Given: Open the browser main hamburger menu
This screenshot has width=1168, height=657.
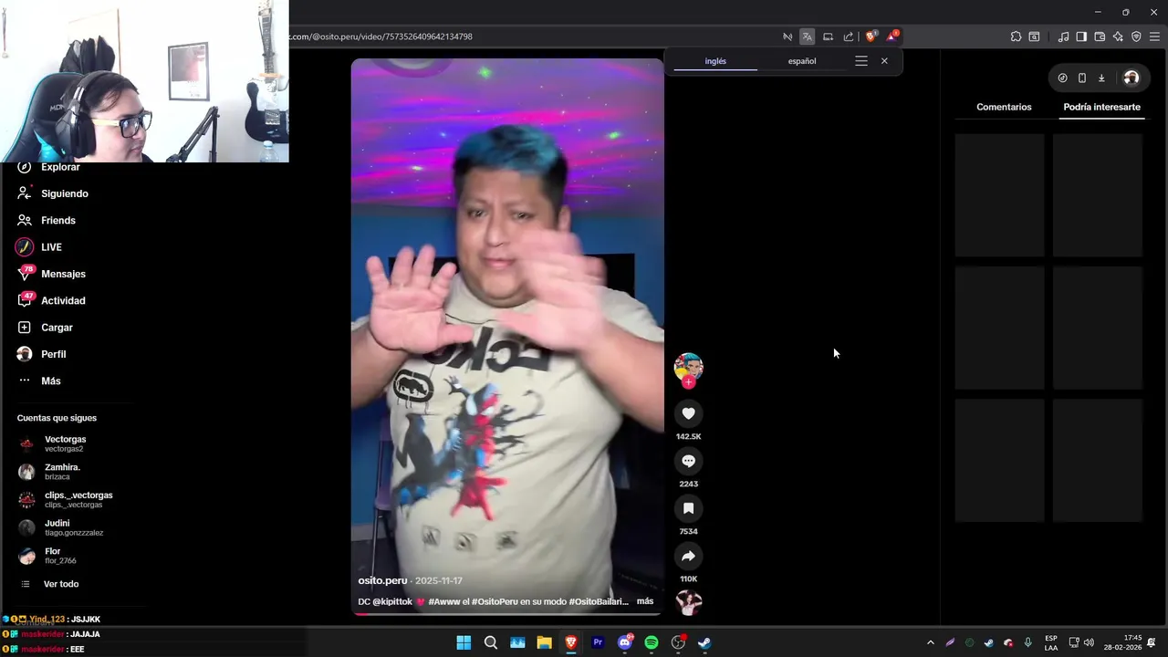Looking at the screenshot, I should (x=1154, y=36).
